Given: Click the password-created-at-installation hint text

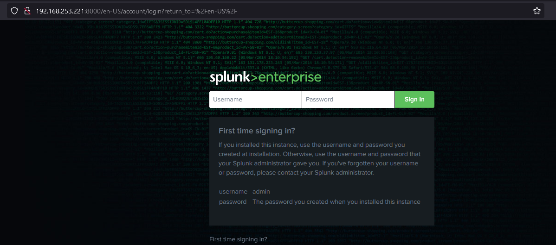Looking at the screenshot, I should coord(336,202).
